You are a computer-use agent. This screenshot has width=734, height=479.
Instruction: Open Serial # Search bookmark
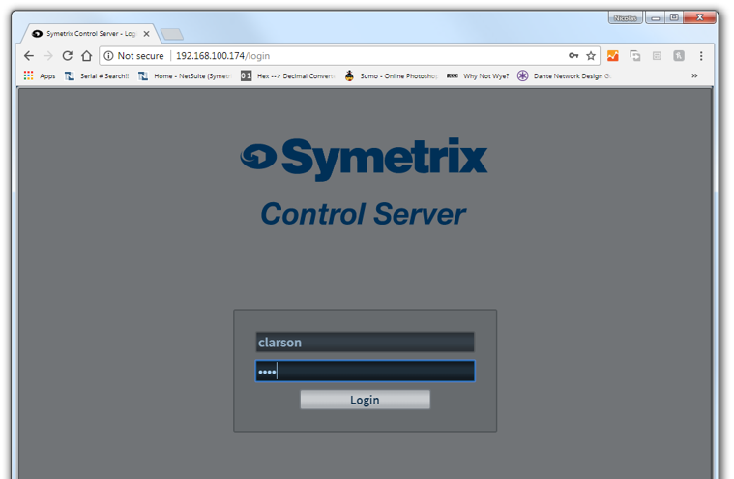[97, 75]
